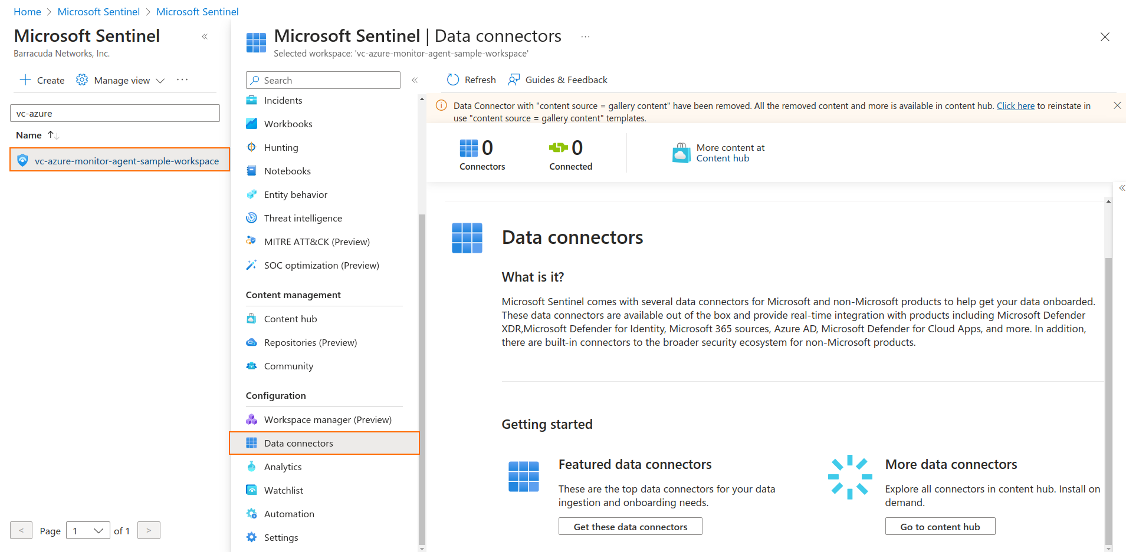Viewport: 1126px width, 552px height.
Task: Sort workspaces by Name column
Action: (x=29, y=135)
